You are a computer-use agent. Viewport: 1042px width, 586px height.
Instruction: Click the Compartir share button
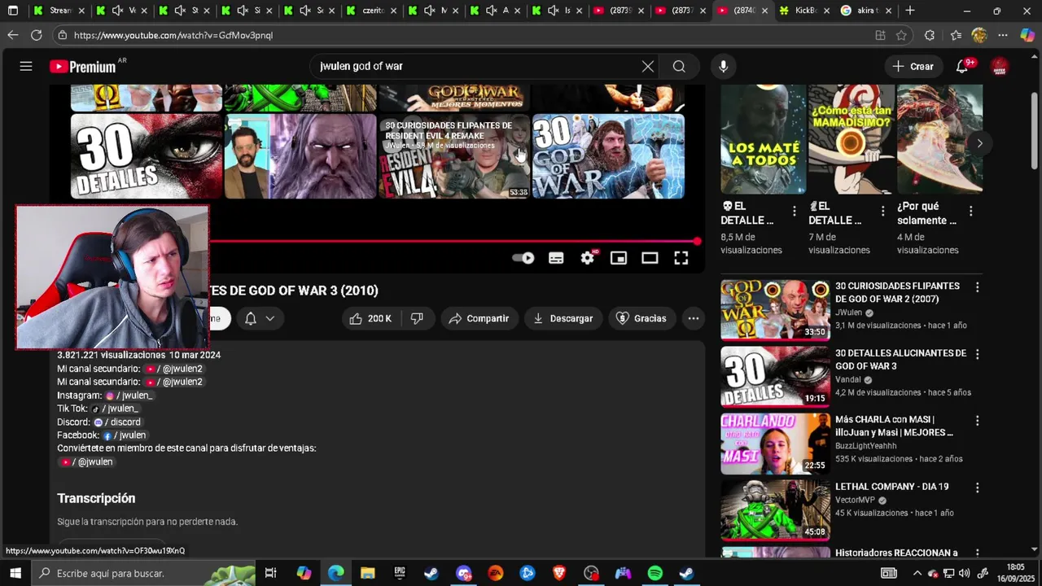479,318
